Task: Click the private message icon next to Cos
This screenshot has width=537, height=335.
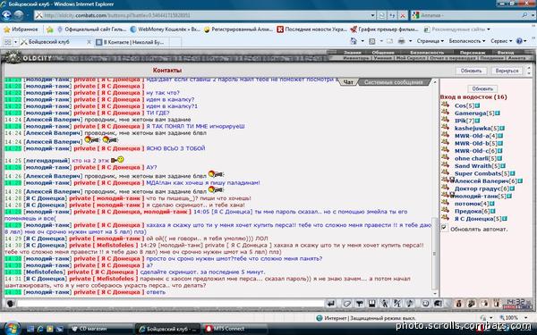Action: click(445, 105)
